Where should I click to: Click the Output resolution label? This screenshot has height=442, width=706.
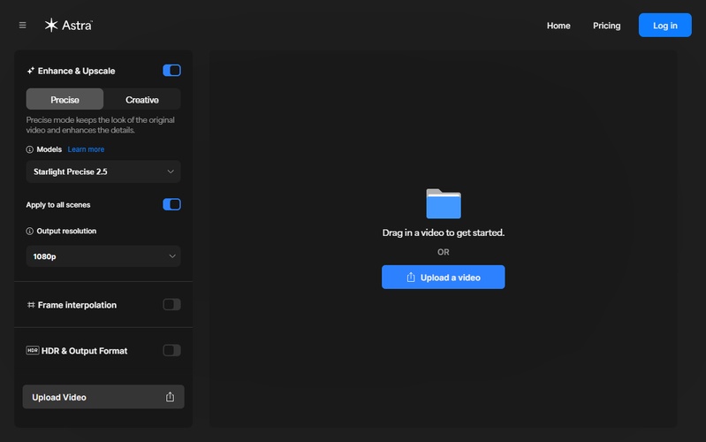coord(66,231)
